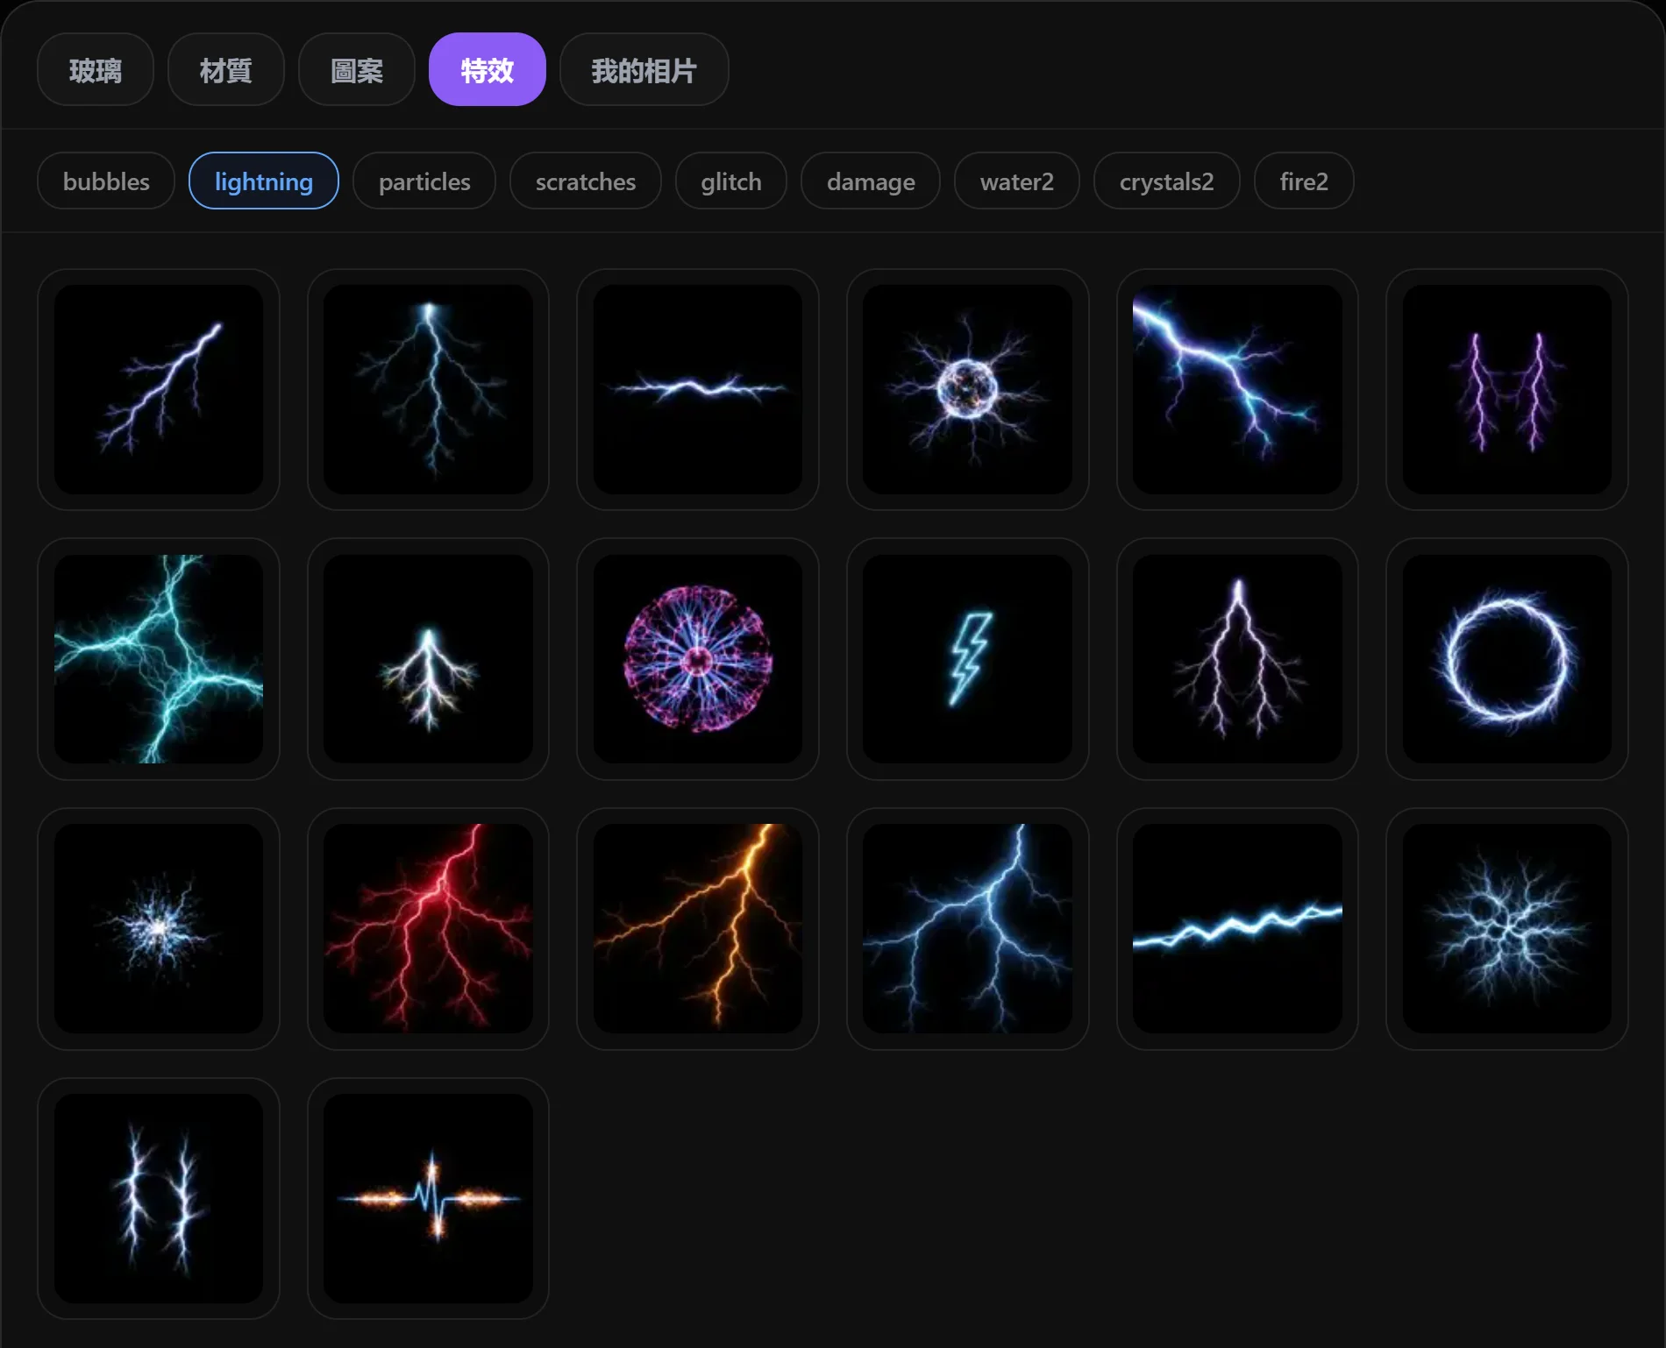Pick the small white rainbow-tinted bolt thumbnail
1666x1348 pixels.
click(x=429, y=659)
